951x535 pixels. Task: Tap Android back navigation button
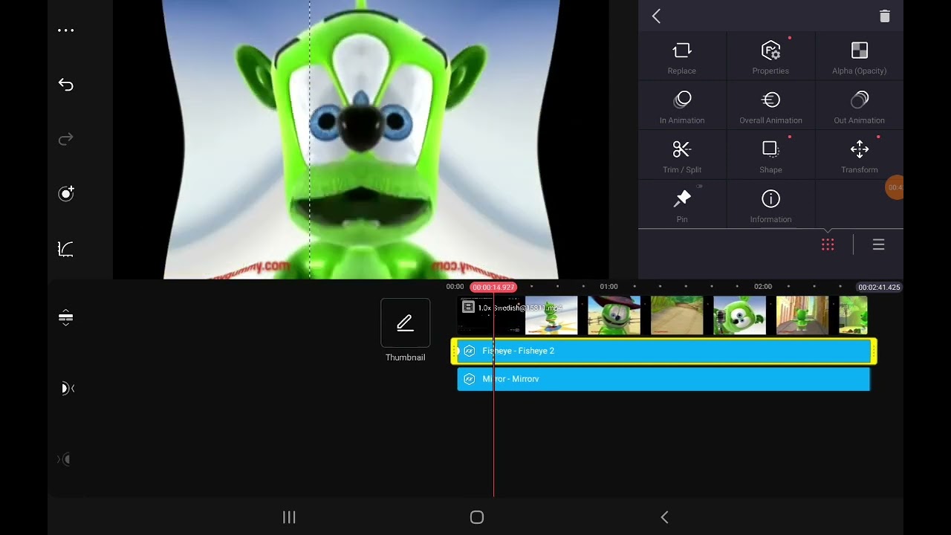click(664, 517)
